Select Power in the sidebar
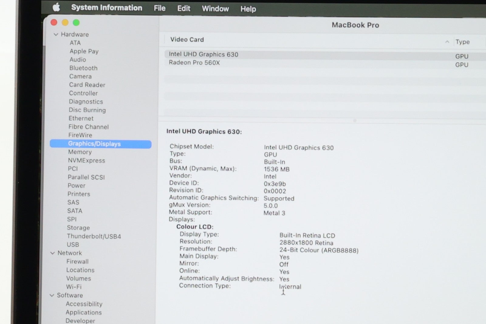Viewport: 486px width, 324px height. coord(76,185)
